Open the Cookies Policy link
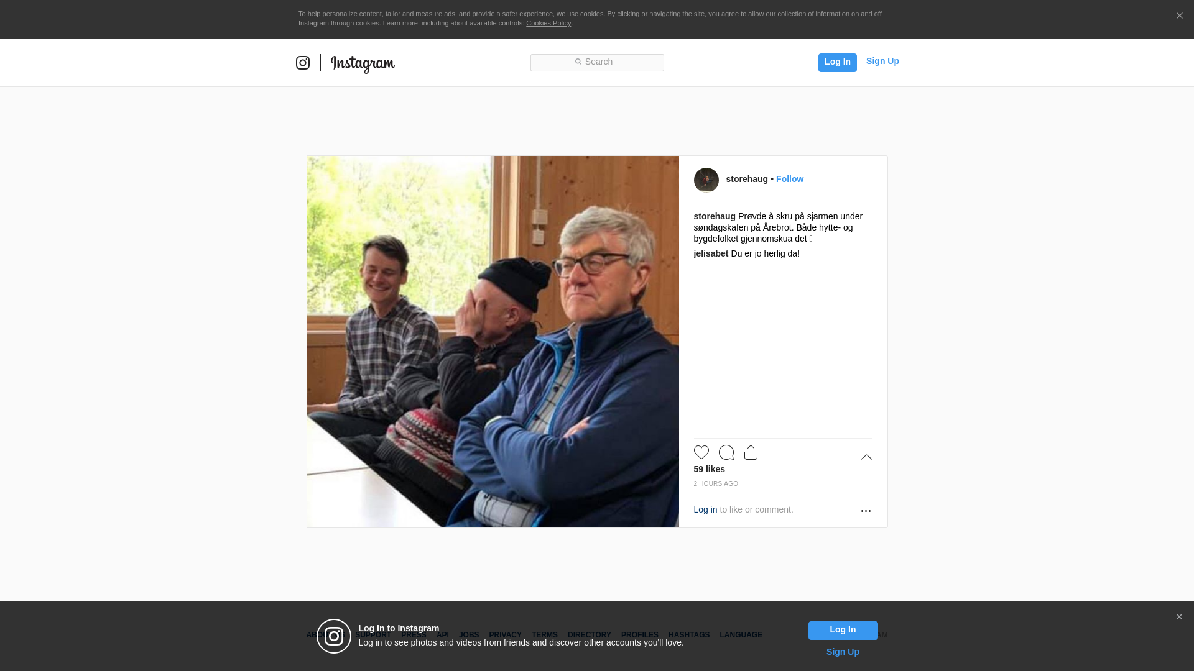The height and width of the screenshot is (671, 1194). [x=548, y=23]
